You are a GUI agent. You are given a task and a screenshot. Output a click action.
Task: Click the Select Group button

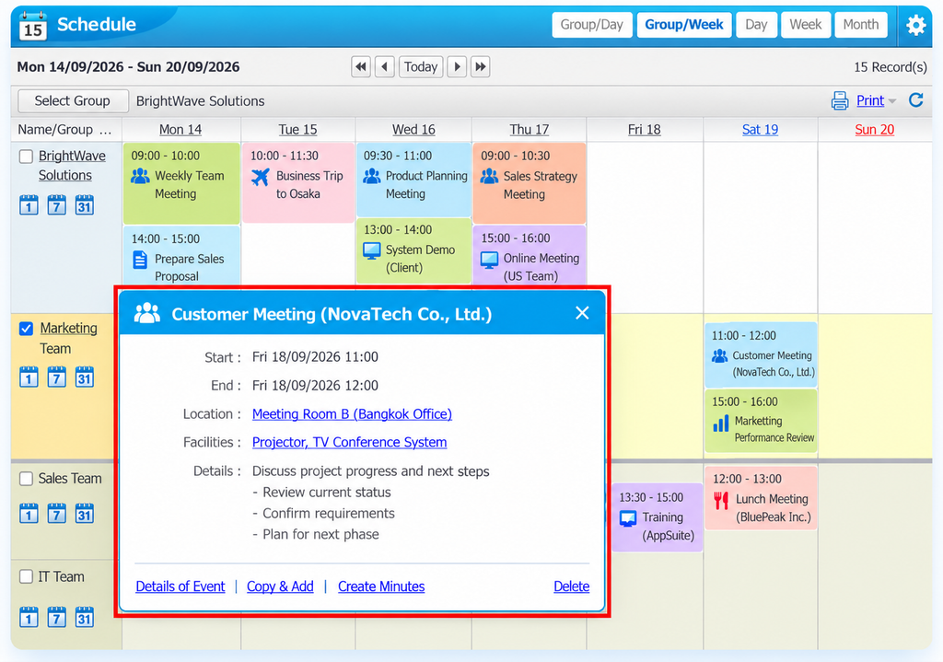click(73, 101)
